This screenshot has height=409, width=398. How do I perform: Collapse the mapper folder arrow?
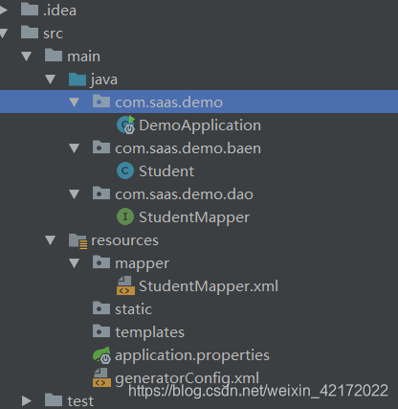coord(75,263)
